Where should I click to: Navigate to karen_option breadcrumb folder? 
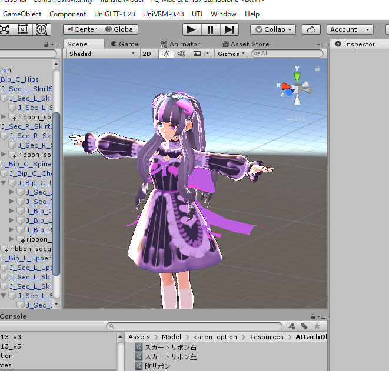tap(215, 337)
